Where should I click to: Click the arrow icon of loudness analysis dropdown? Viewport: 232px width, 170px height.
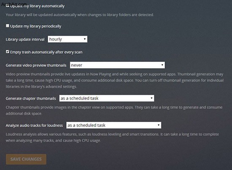(159, 125)
